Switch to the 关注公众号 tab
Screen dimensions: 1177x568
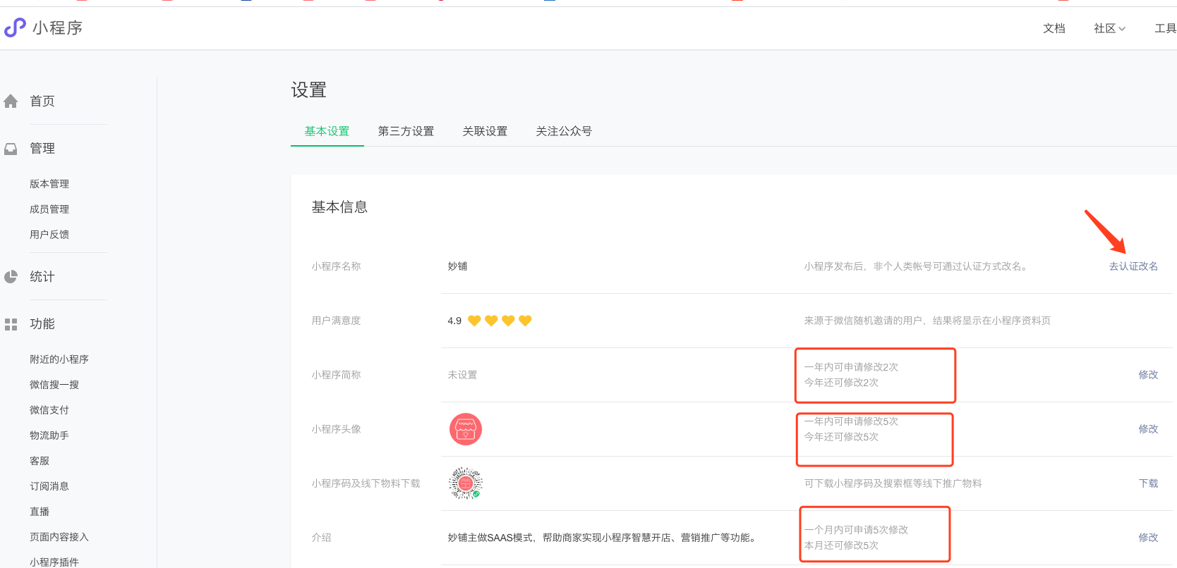564,131
